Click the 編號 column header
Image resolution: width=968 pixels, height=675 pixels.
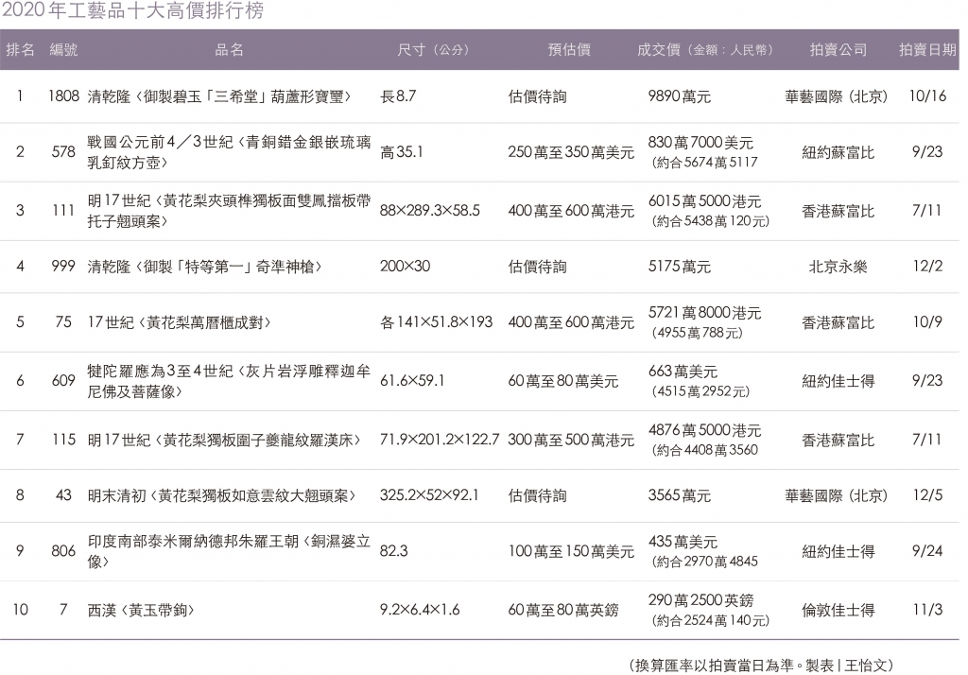coord(63,50)
